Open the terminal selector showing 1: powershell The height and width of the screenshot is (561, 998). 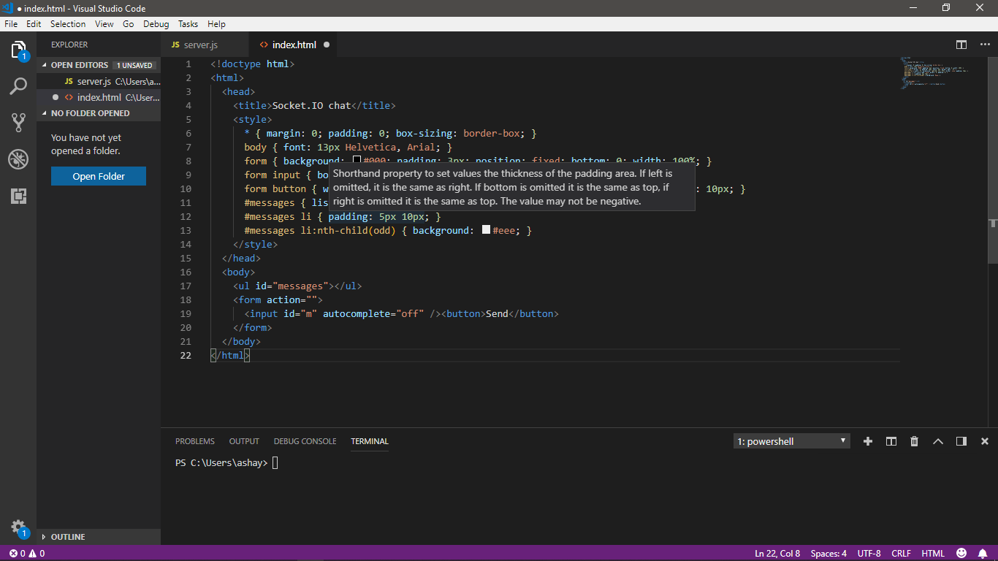pos(791,441)
